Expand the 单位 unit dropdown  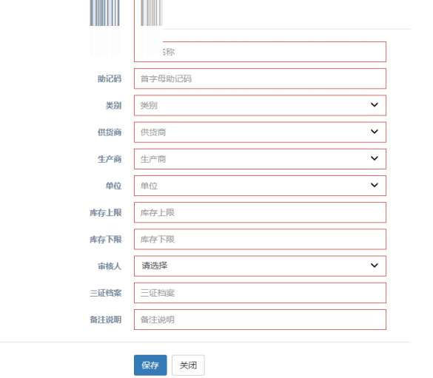point(260,186)
